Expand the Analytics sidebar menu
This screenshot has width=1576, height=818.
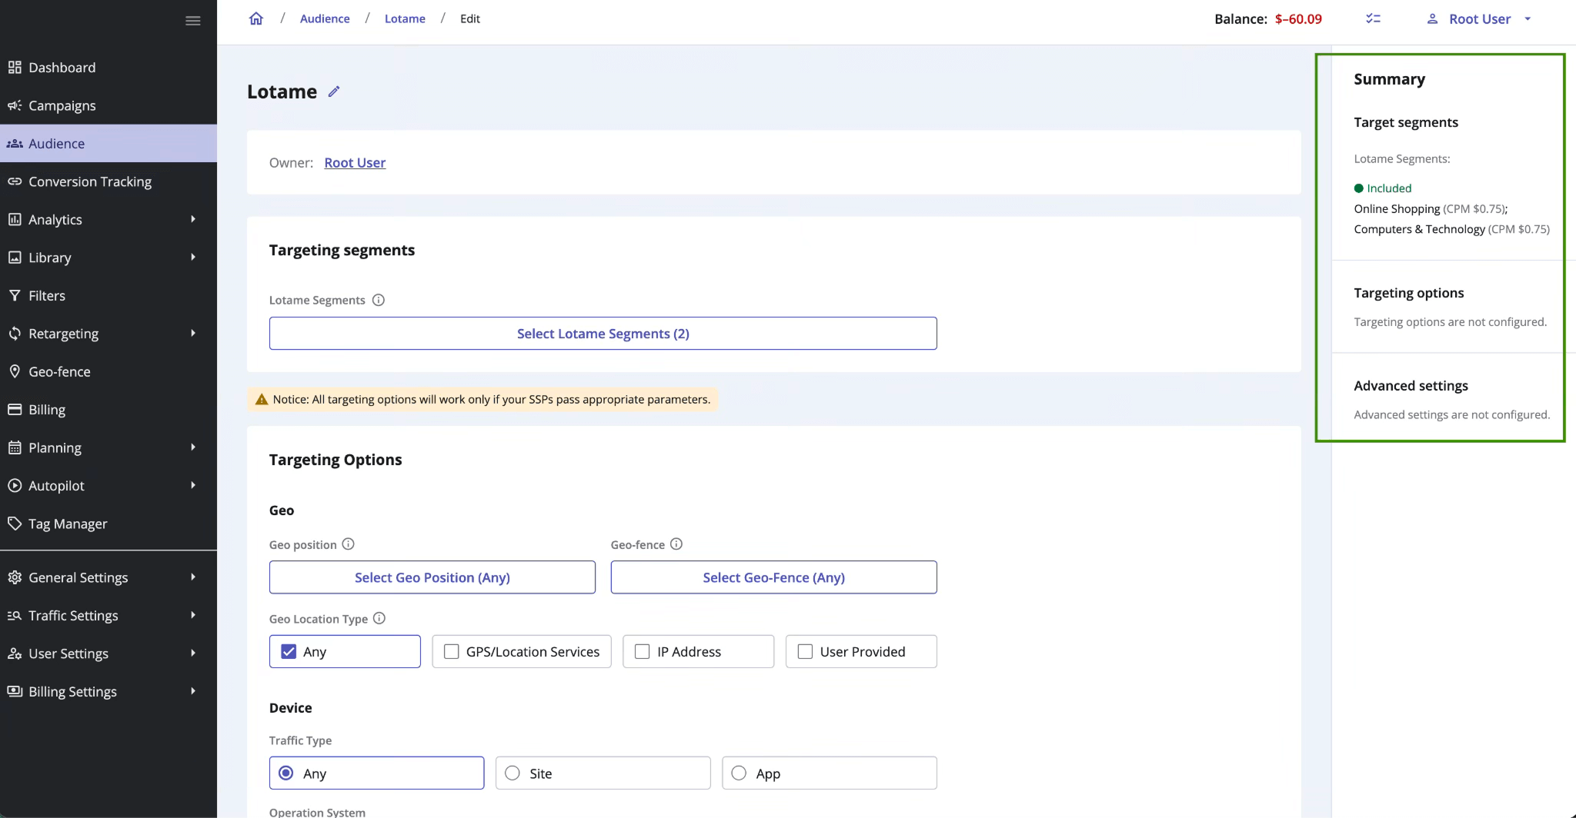click(x=192, y=219)
